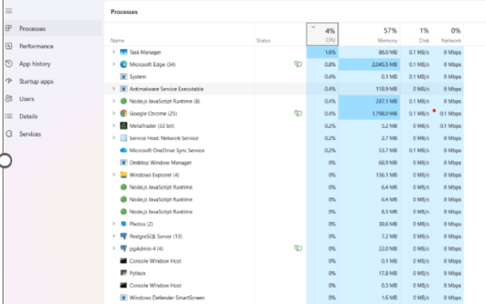This screenshot has height=304, width=486.
Task: Sort by the CPU column header
Action: [322, 34]
